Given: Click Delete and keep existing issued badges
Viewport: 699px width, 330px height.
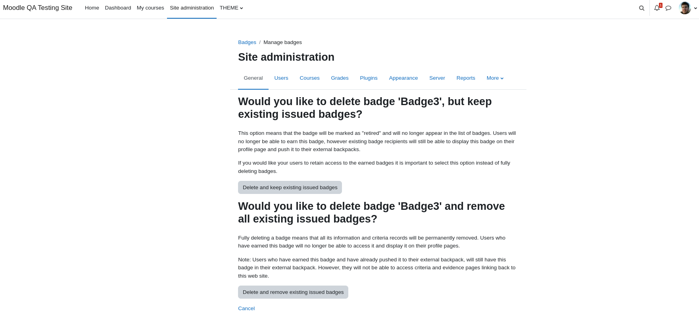Looking at the screenshot, I should point(290,188).
